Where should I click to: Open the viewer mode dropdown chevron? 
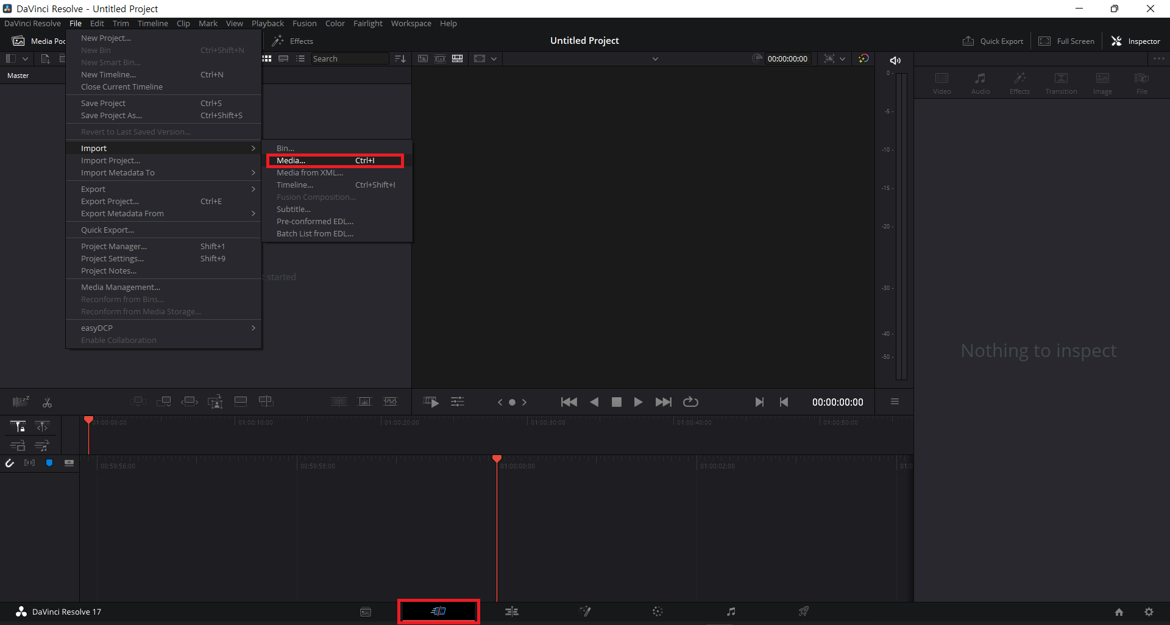tap(494, 58)
